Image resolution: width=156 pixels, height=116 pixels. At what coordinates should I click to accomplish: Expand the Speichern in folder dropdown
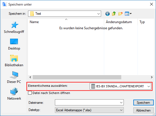[x=99, y=14]
